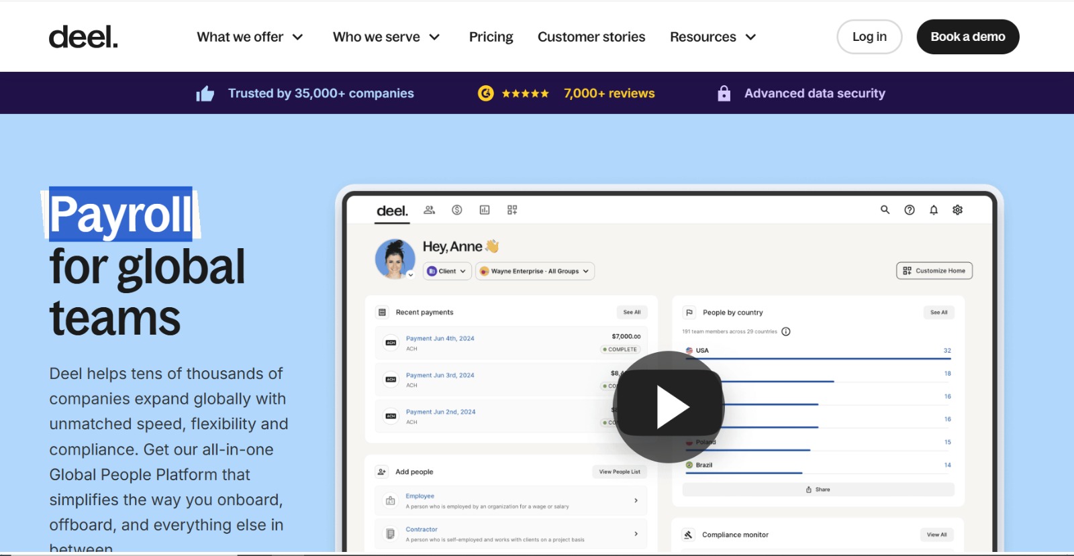This screenshot has height=556, width=1074.
Task: Click ACH icon of Jun 4th payment
Action: 391,343
